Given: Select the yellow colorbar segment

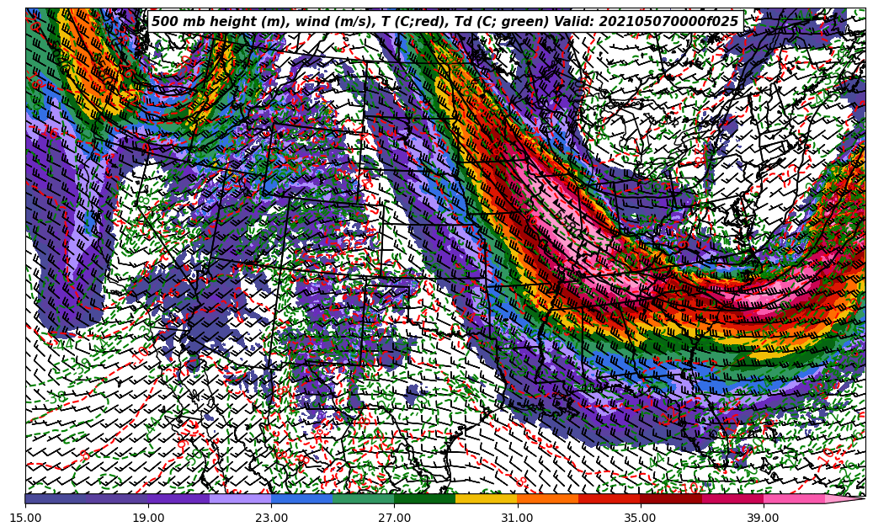Looking at the screenshot, I should click(x=486, y=498).
